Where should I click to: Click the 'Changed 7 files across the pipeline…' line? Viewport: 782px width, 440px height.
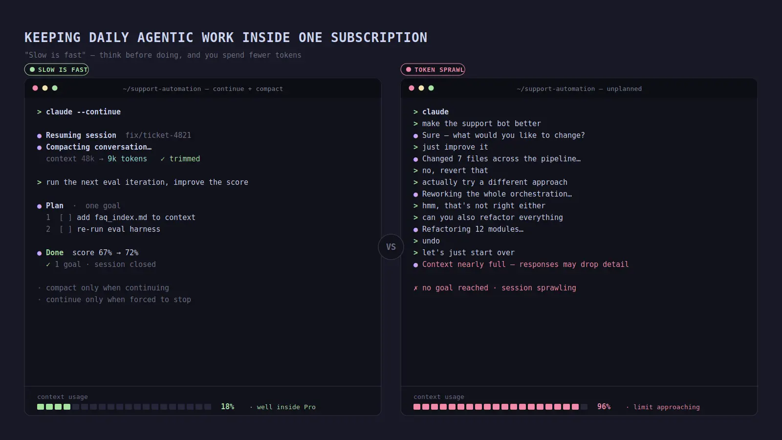[x=501, y=159]
